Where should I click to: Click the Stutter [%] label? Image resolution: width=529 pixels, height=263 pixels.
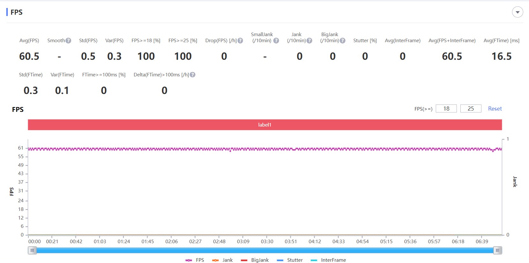click(365, 41)
